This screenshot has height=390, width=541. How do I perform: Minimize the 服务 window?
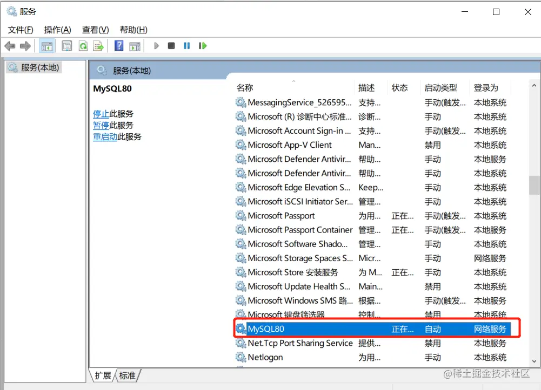click(465, 12)
